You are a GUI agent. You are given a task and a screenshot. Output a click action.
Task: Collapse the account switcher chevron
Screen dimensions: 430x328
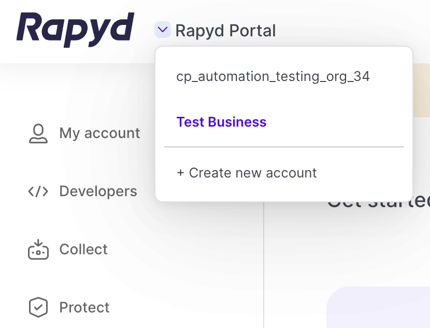coord(163,30)
